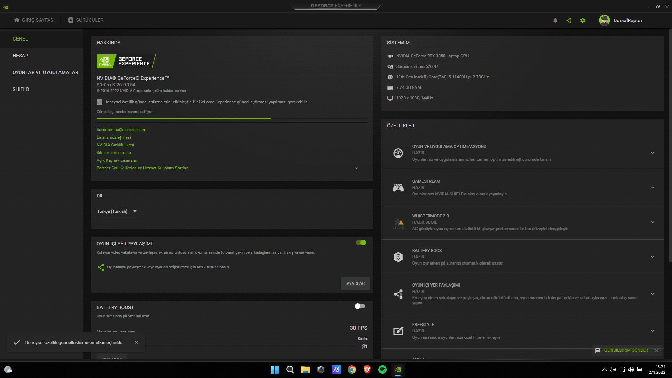Viewport: 672px width, 378px height.
Task: Select Oyunlar ve Uygulamalar in sidebar
Action: (45, 72)
